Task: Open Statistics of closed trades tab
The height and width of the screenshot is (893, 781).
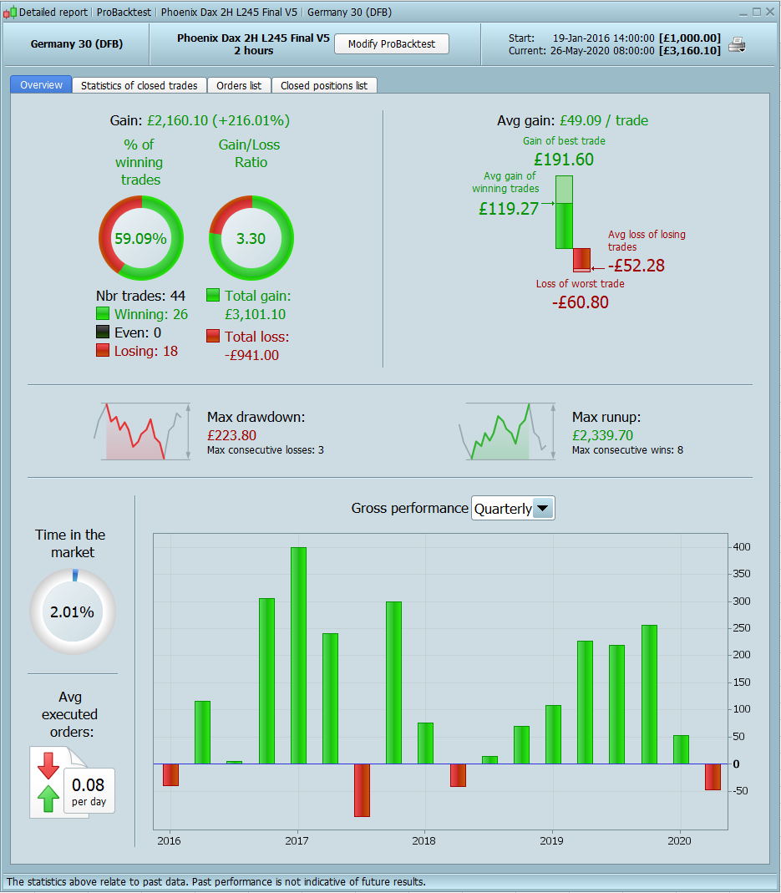Action: tap(139, 85)
